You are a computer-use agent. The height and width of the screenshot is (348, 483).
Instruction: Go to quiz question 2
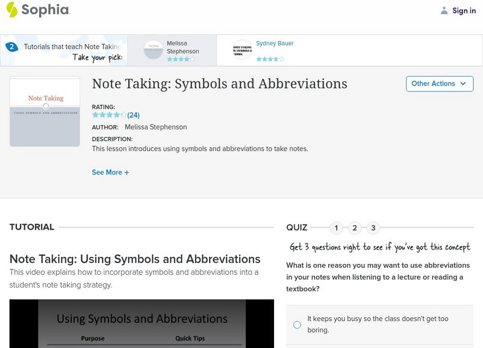(355, 228)
